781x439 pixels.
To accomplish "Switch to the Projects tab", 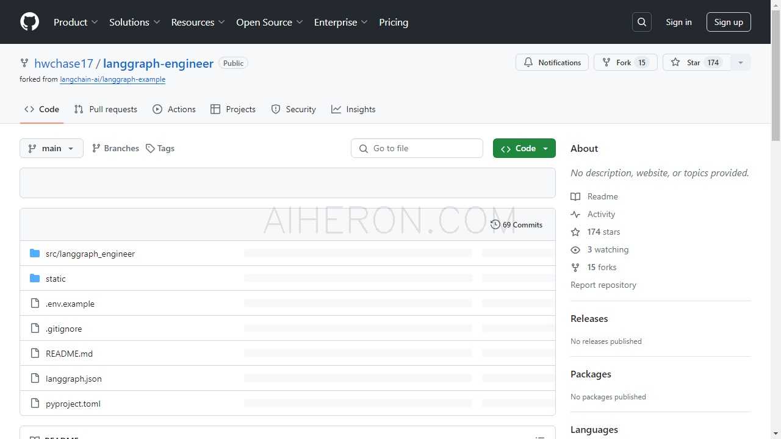I will pyautogui.click(x=233, y=109).
